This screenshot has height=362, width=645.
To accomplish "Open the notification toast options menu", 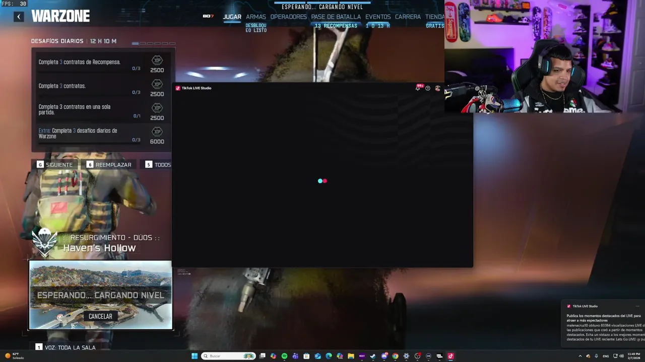I will pos(637,306).
